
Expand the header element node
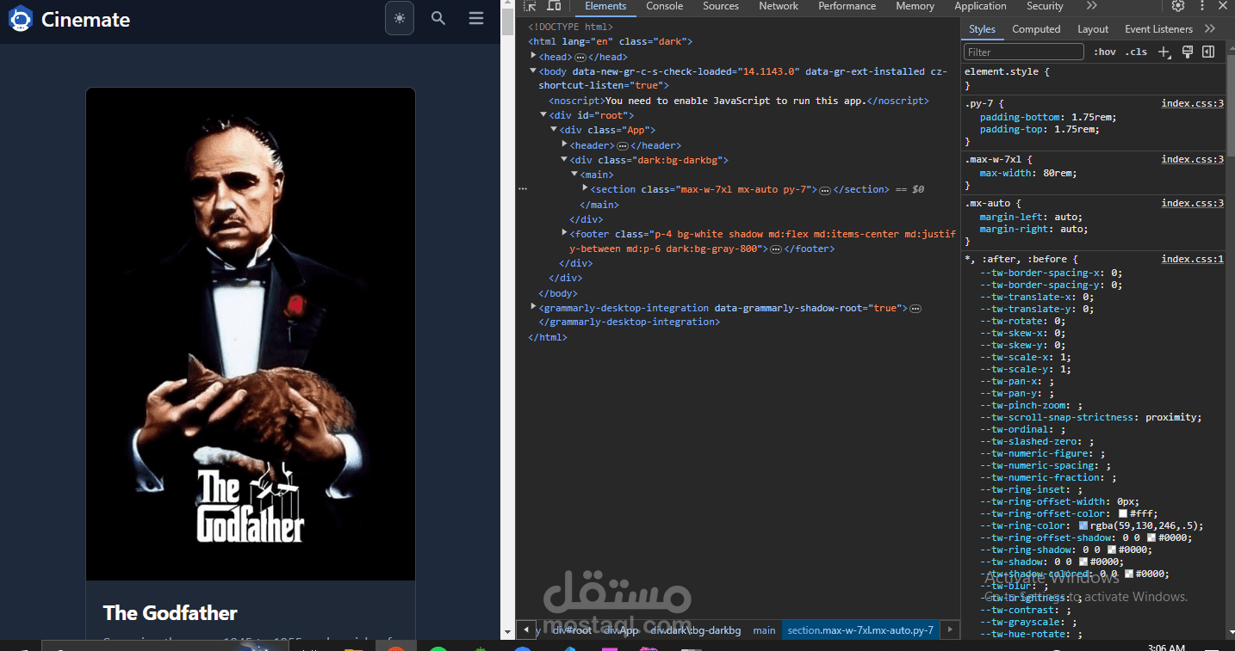pos(565,144)
